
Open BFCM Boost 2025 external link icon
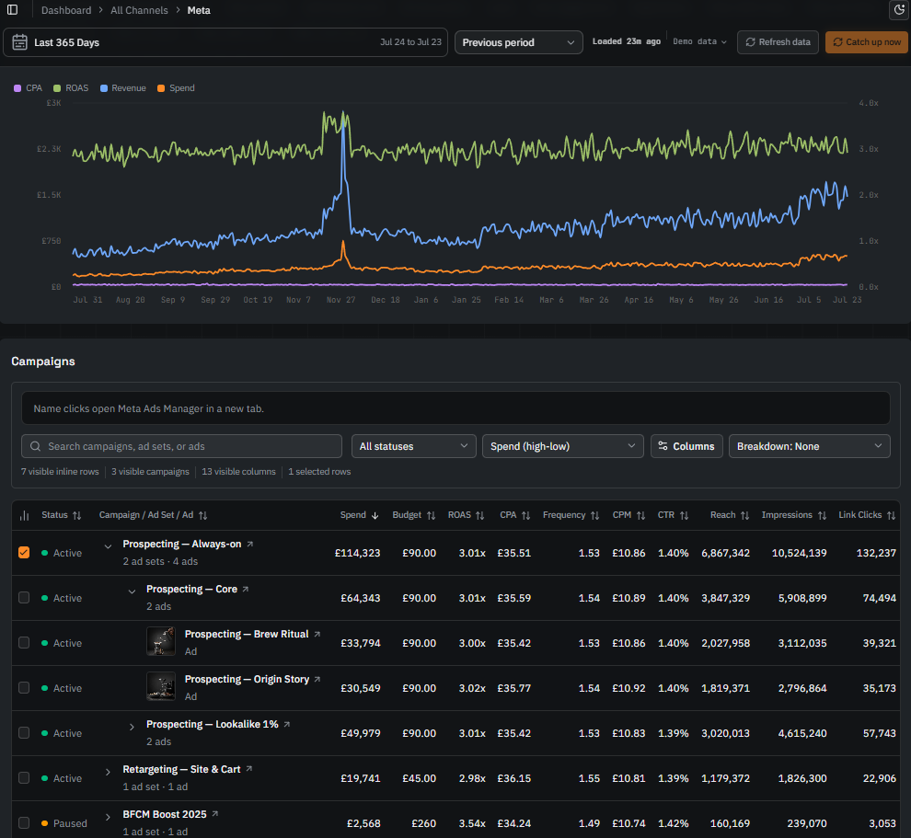[215, 814]
